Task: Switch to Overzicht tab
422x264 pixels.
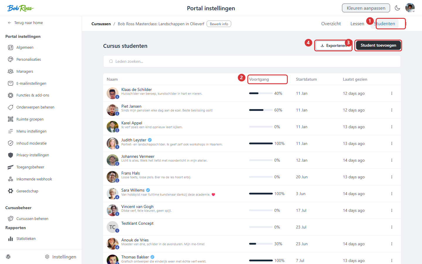Action: tap(331, 24)
